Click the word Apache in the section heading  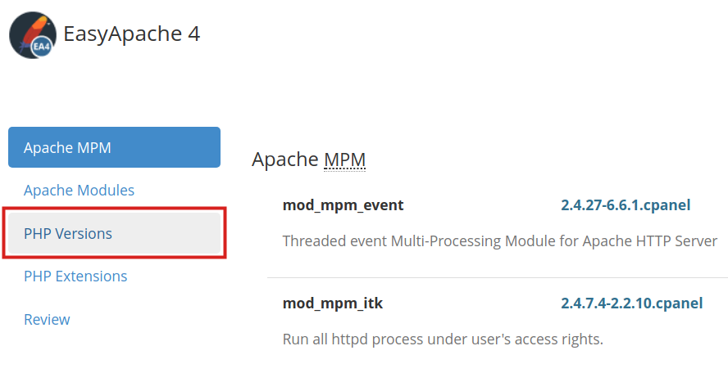click(284, 160)
